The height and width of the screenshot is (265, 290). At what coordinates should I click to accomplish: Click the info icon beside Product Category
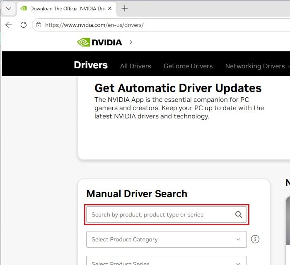[255, 239]
